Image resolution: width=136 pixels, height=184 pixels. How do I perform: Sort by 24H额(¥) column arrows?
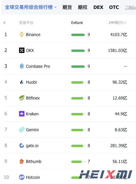click(x=125, y=22)
